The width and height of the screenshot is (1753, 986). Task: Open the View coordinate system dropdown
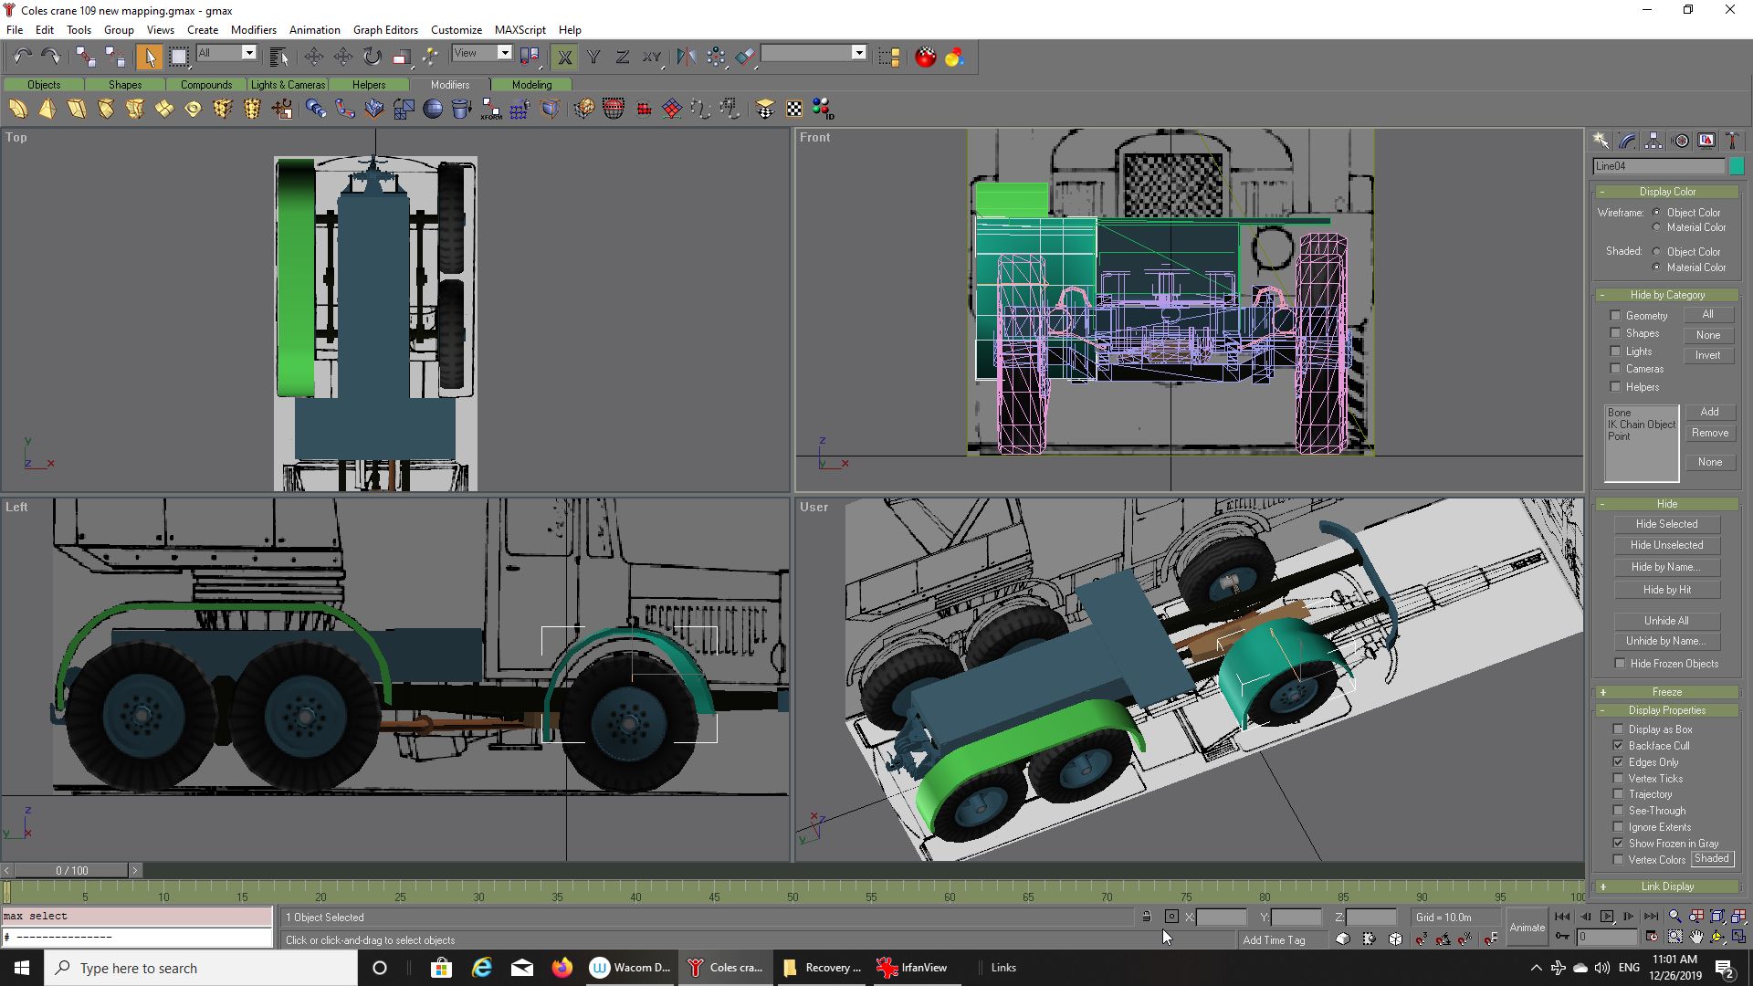pos(504,53)
